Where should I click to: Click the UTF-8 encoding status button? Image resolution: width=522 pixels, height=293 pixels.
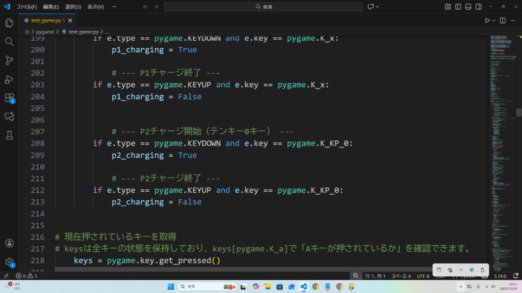[423, 276]
